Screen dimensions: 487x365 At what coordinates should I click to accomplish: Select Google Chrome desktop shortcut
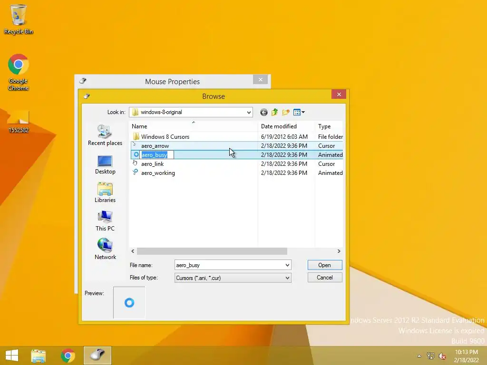pos(19,72)
